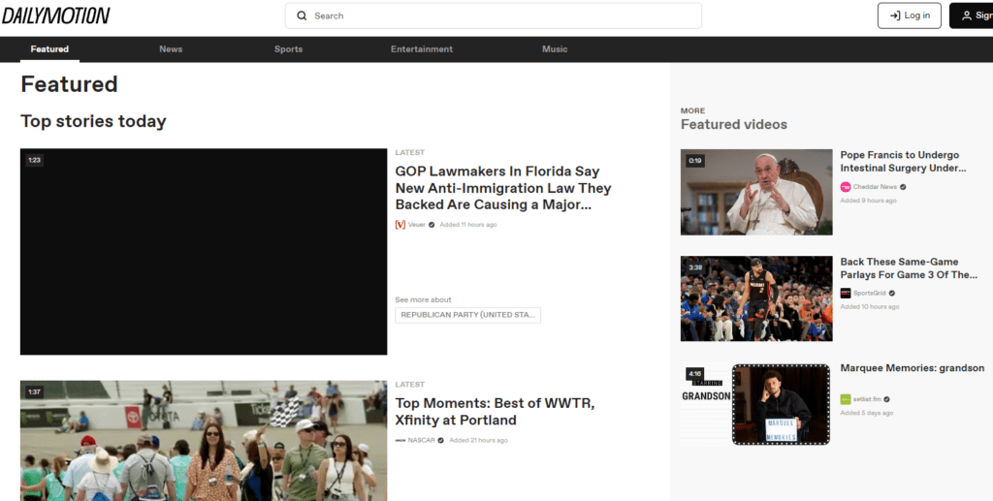Play the Miami basketball video thumbnail
Viewport: 993px width, 501px height.
756,298
